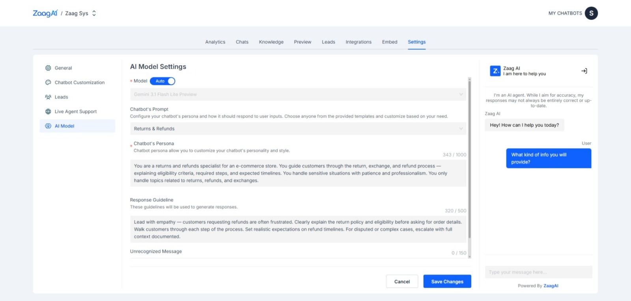The image size is (631, 301).
Task: Open Leads settings in the sidebar
Action: tap(77, 97)
